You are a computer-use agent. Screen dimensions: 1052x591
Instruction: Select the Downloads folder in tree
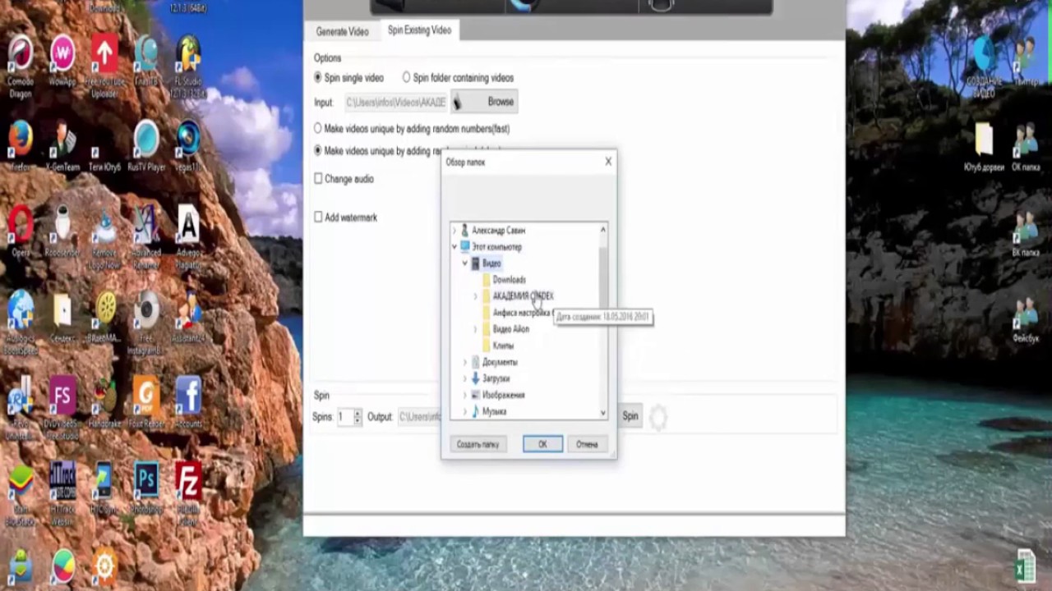pos(509,280)
